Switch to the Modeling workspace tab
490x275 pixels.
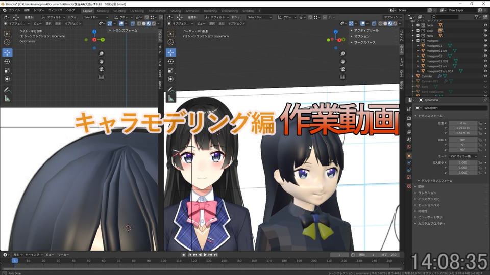103,11
